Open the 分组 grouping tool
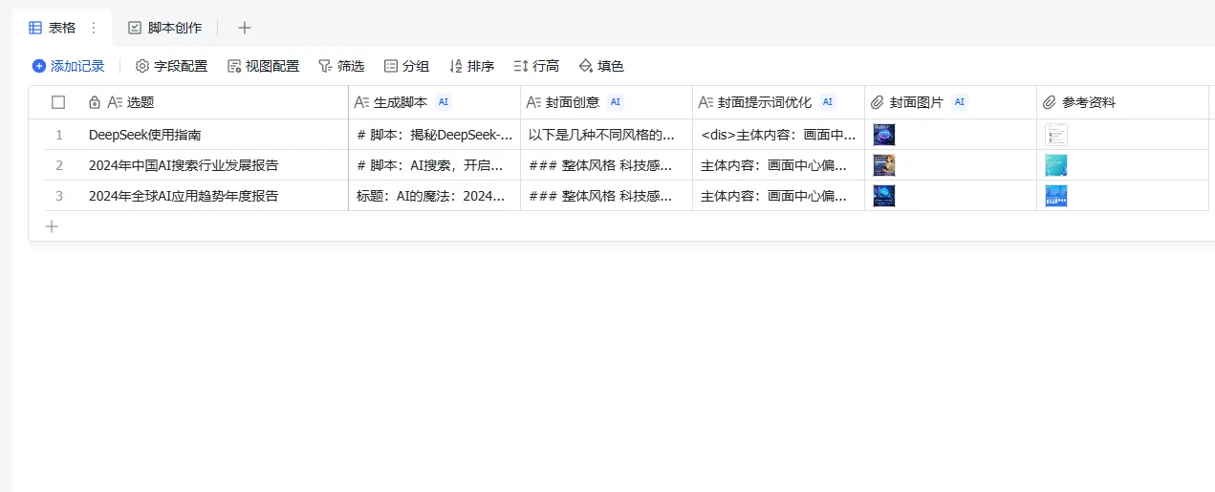The height and width of the screenshot is (492, 1215). click(x=406, y=66)
